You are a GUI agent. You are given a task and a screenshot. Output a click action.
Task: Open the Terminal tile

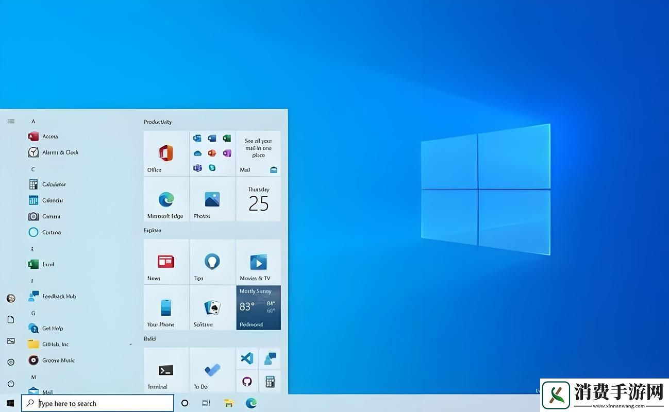pyautogui.click(x=166, y=370)
